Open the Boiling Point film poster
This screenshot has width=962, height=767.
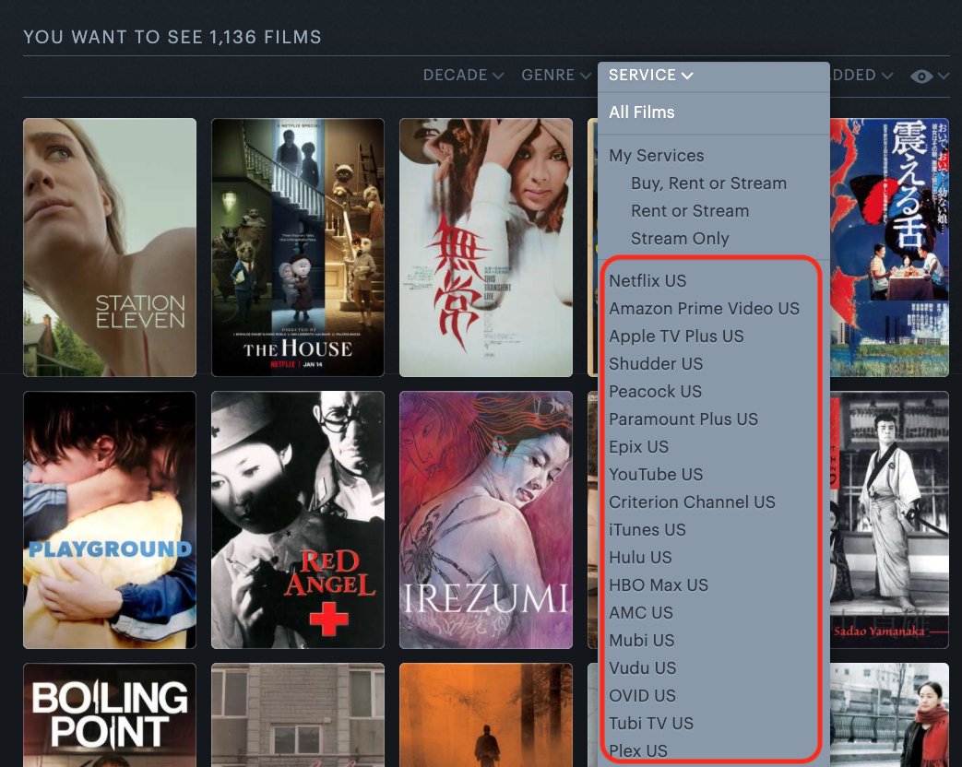point(110,714)
